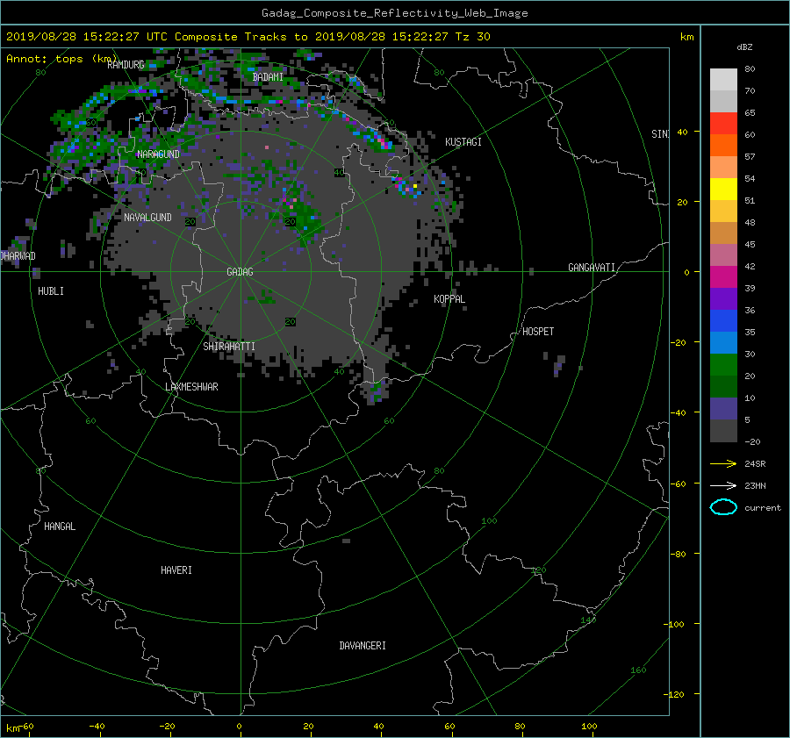Click the GADAG radar center label
This screenshot has height=738, width=790.
coord(240,272)
